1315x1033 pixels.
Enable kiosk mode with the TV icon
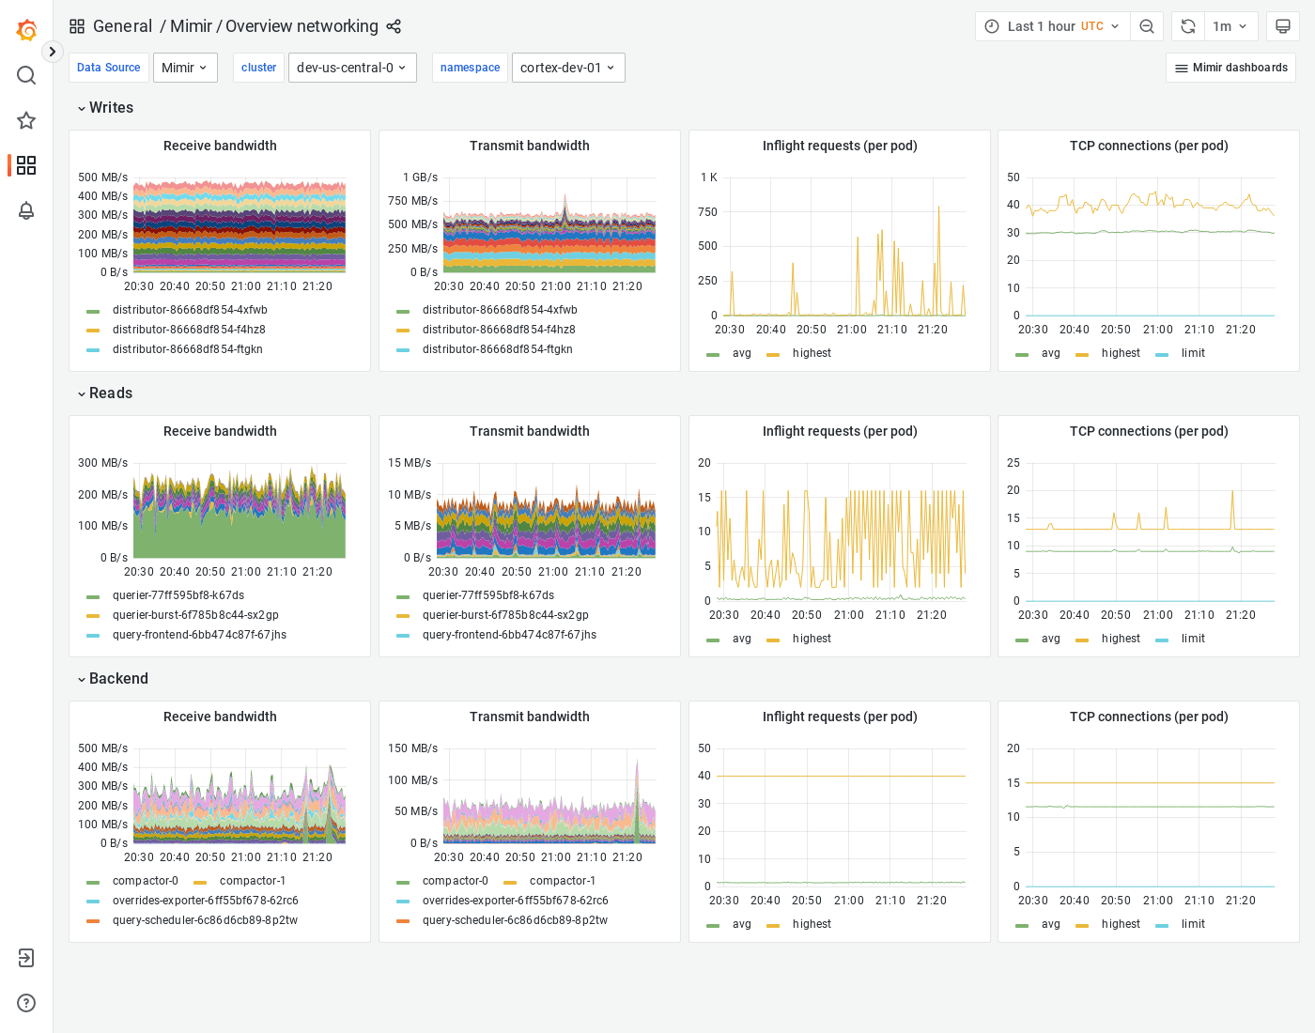tap(1283, 26)
